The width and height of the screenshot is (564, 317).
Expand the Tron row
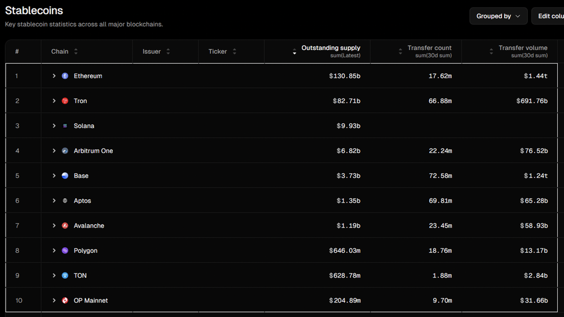point(54,101)
